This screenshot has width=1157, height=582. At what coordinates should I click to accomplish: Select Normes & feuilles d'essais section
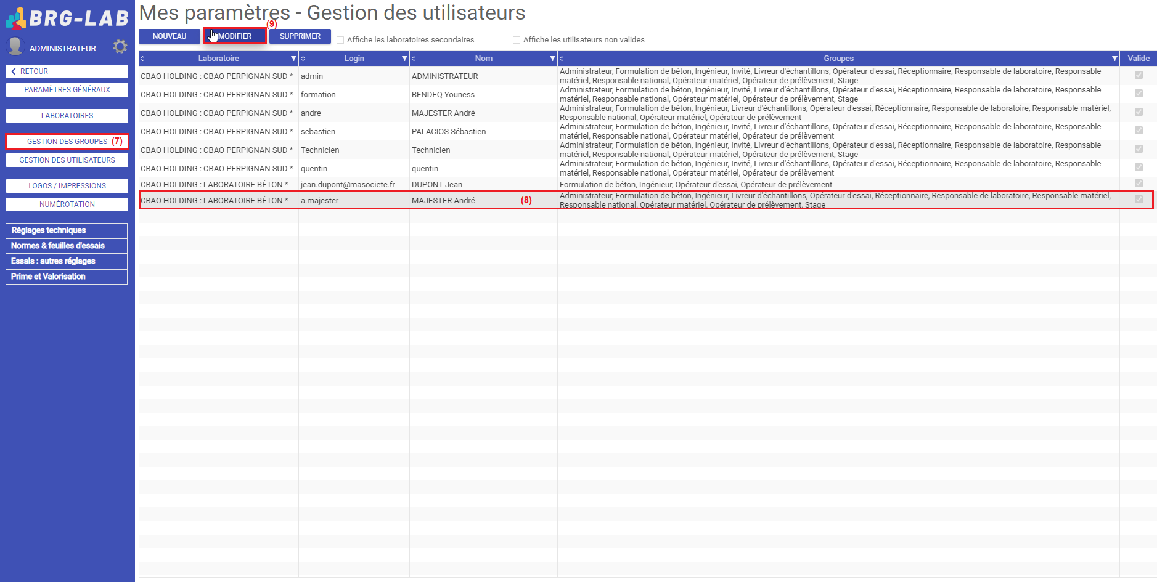tap(67, 246)
